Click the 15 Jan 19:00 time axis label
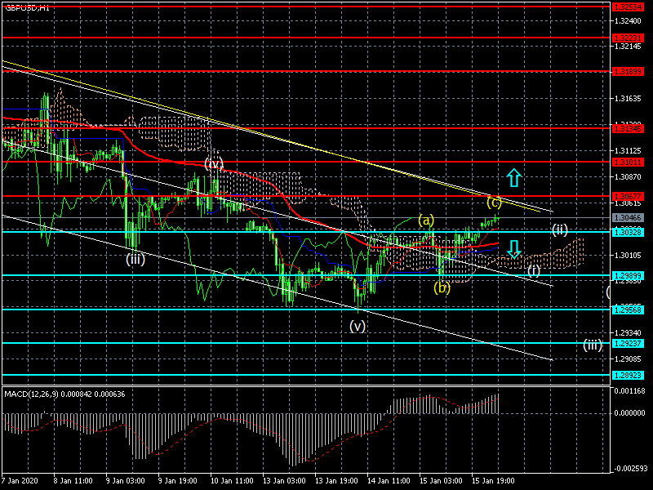This screenshot has width=653, height=490. (x=494, y=480)
